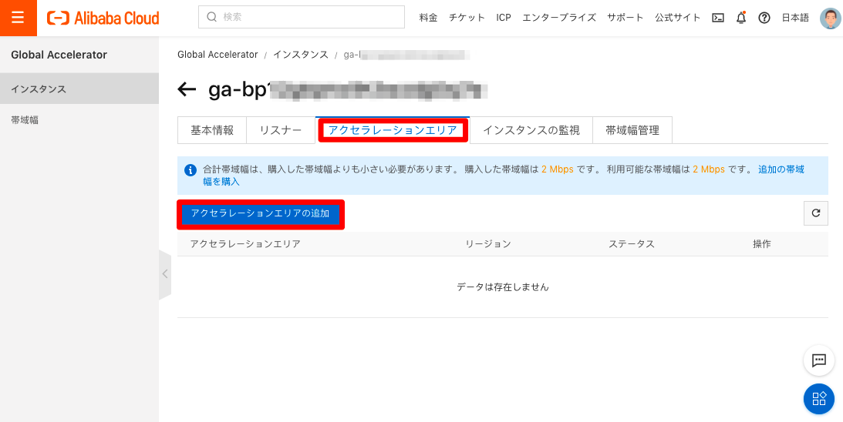Open the ICP menu item
Viewport: 843px width, 422px height.
(503, 18)
